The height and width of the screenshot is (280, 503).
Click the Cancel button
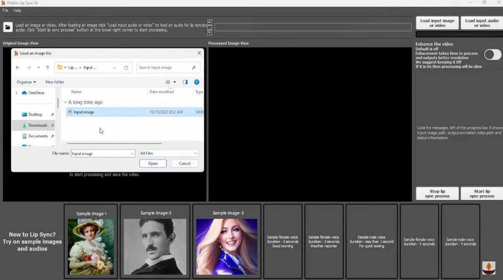pos(185,163)
